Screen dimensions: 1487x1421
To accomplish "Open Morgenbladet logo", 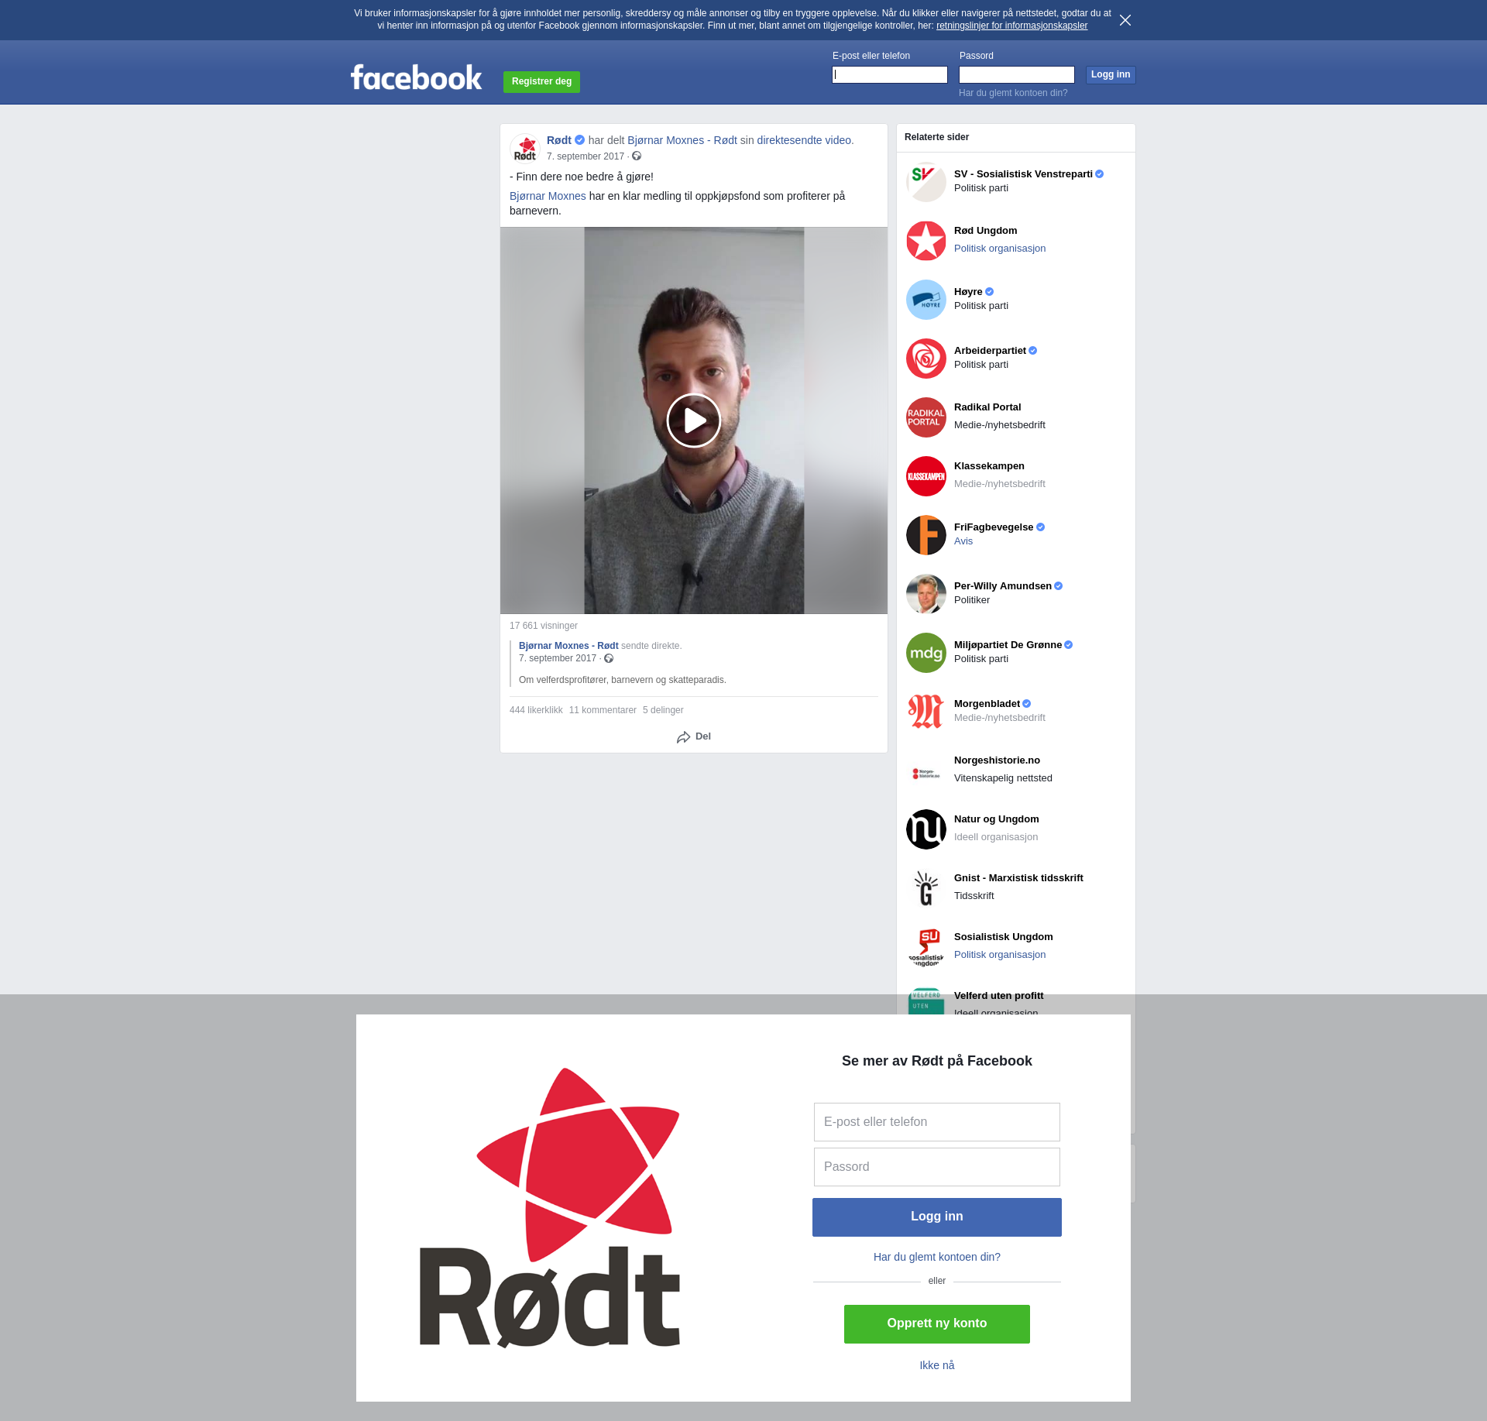I will tap(926, 712).
